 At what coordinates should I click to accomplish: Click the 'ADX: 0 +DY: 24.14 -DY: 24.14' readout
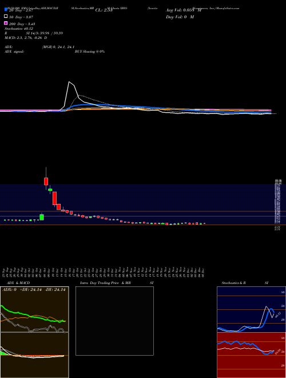click(34, 290)
